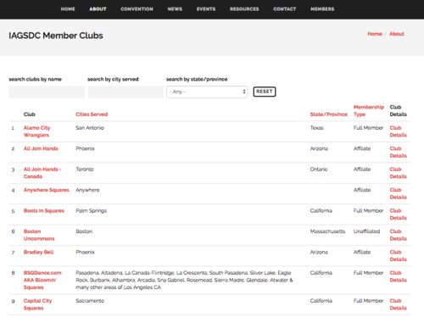Image resolution: width=424 pixels, height=317 pixels.
Task: Open All Join Hands - Canada link
Action: tap(42, 173)
